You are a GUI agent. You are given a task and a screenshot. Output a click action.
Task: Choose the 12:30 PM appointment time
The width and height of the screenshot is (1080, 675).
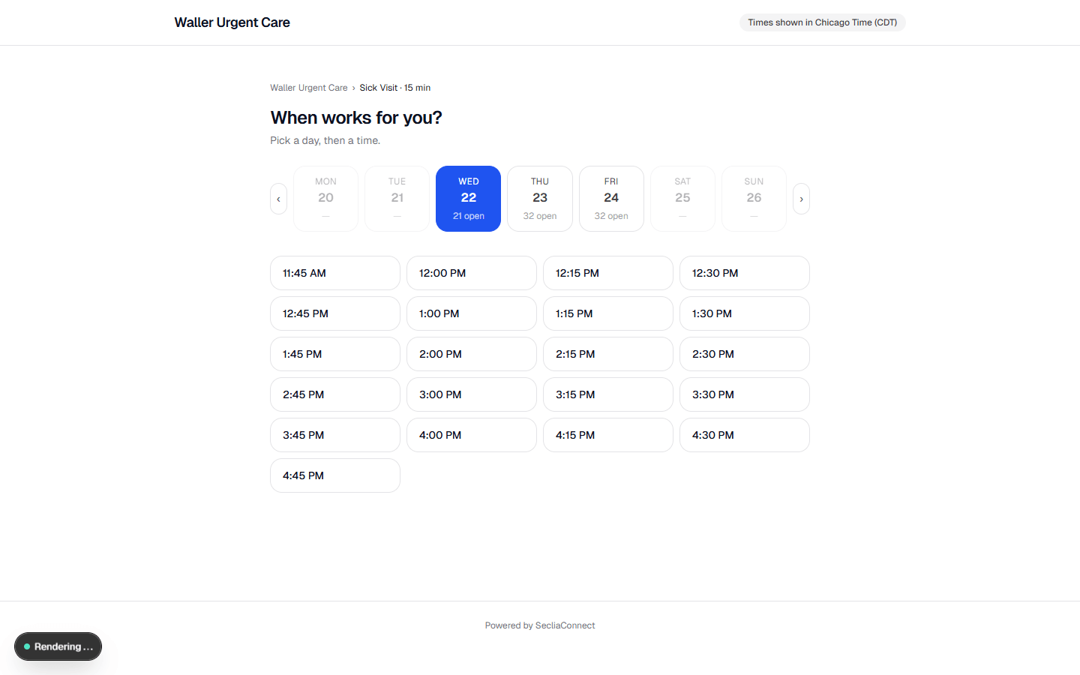tap(744, 273)
